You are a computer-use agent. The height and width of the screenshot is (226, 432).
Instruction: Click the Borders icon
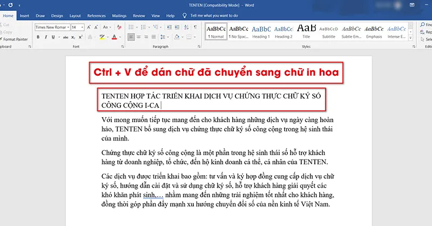[x=188, y=37]
